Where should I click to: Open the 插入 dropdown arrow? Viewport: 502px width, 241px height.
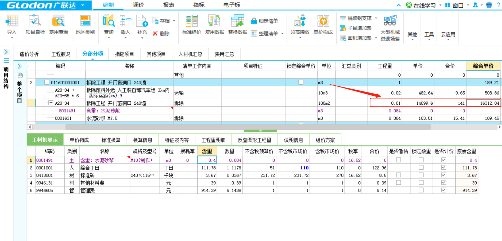tap(125, 38)
